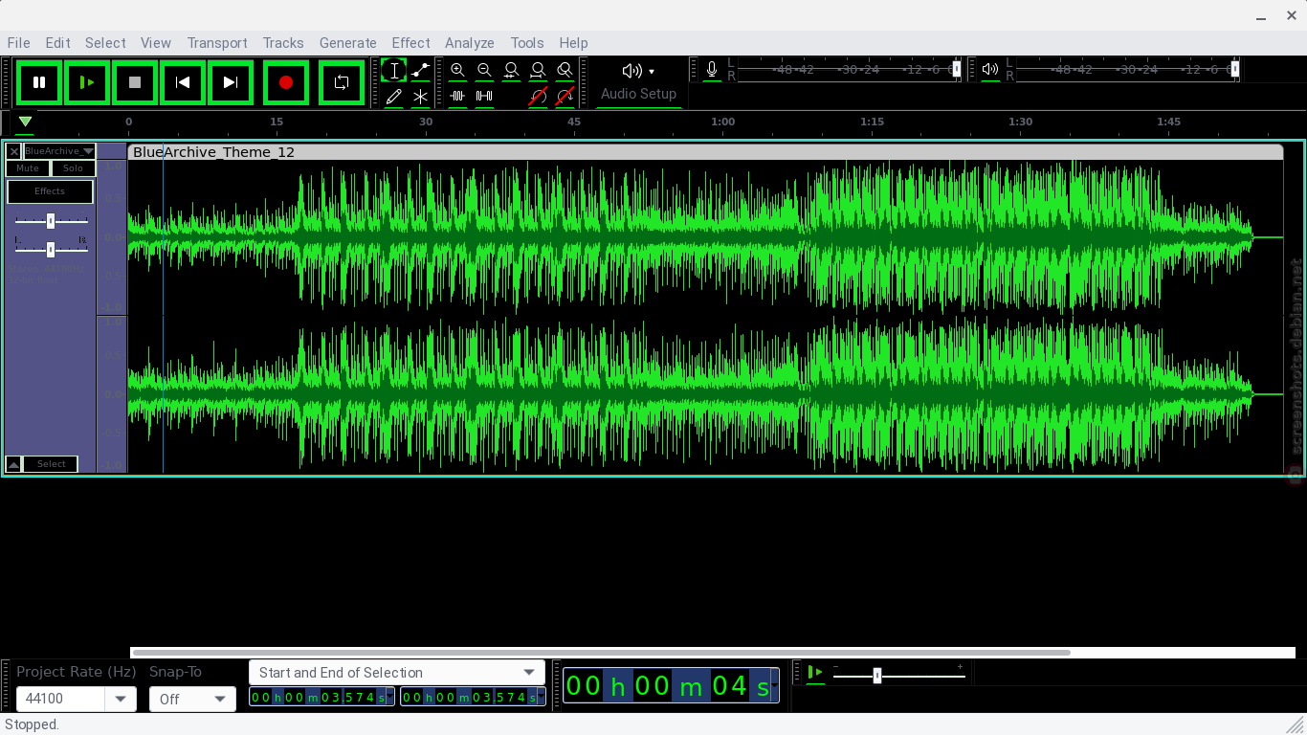Select the Envelope tool

[x=421, y=70]
